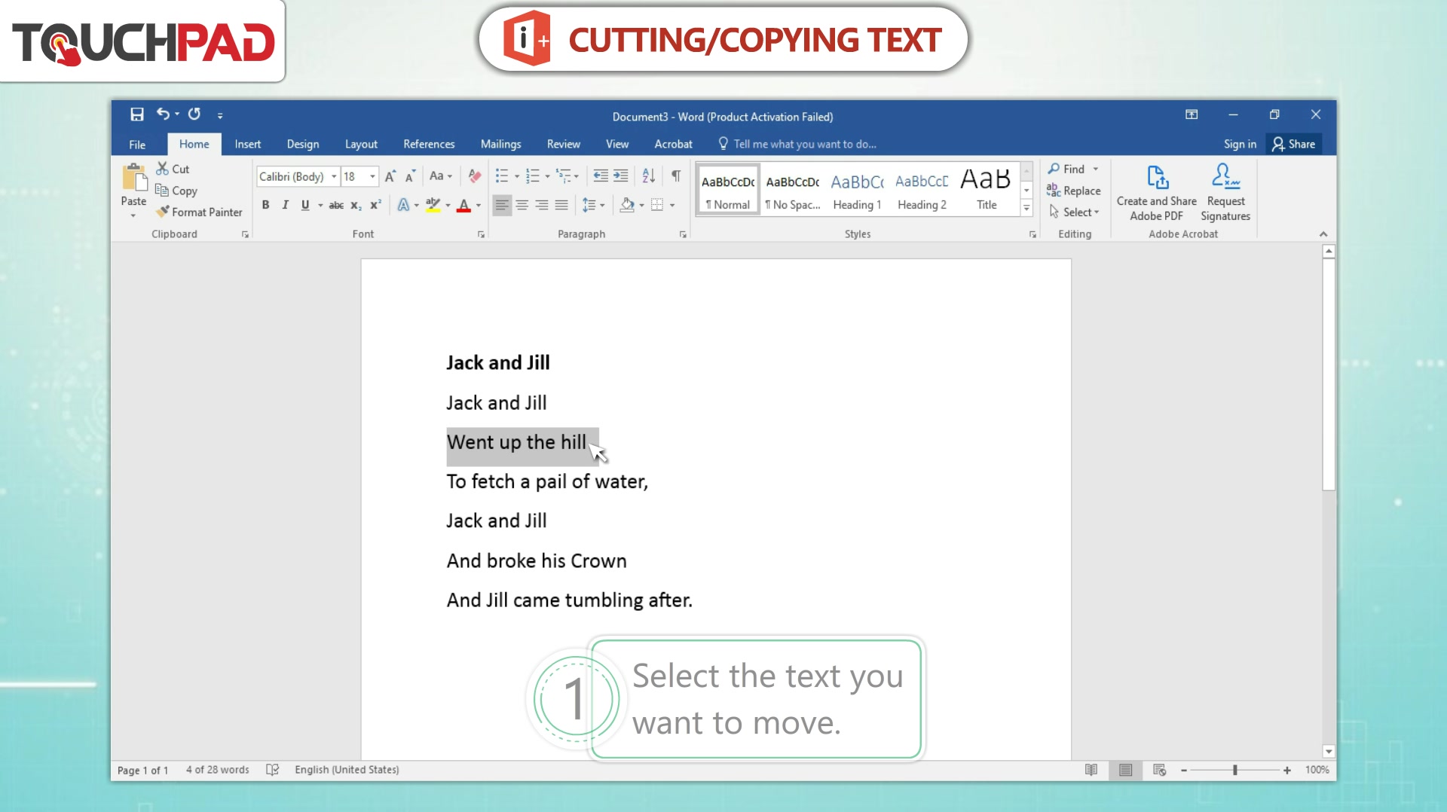Toggle show paragraph marks

tap(676, 176)
